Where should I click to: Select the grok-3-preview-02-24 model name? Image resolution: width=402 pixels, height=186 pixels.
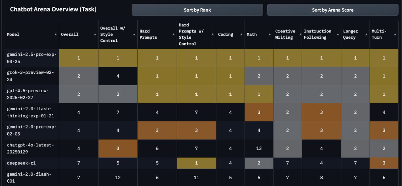pos(30,76)
